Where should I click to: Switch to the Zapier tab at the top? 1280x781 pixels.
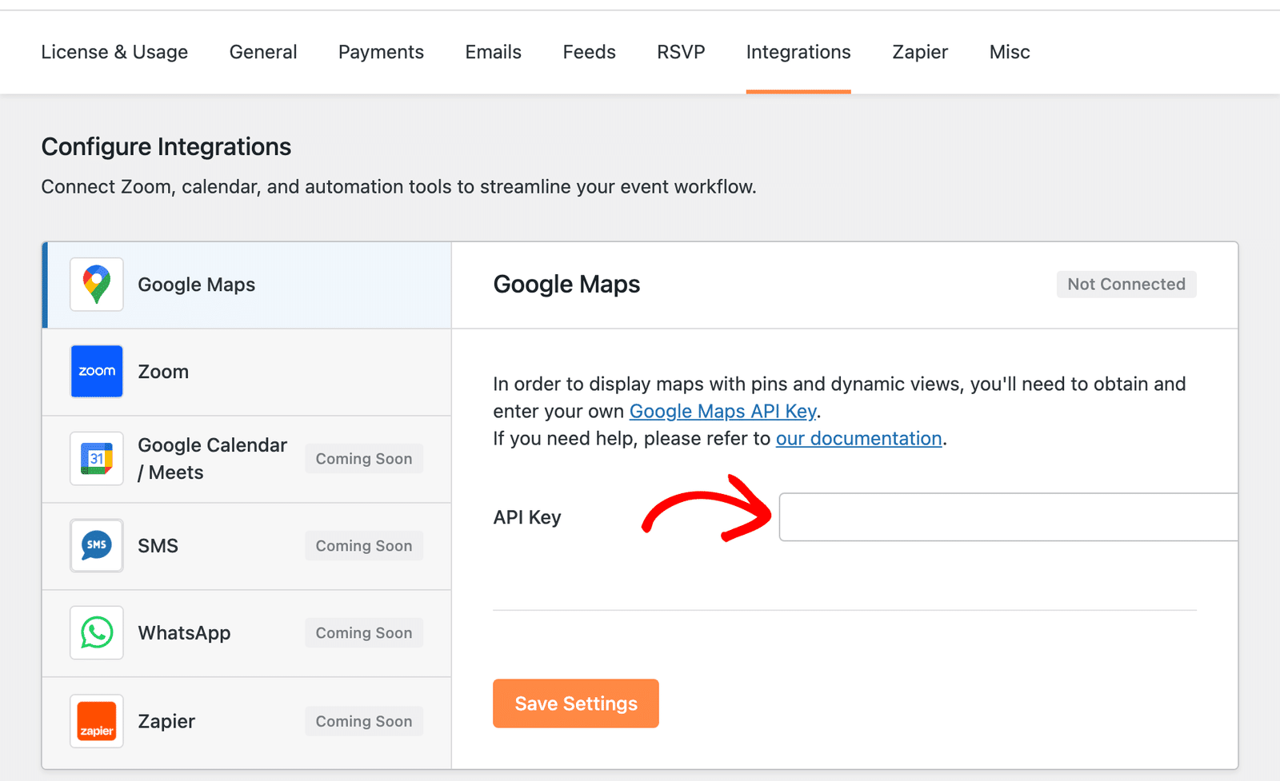[920, 52]
